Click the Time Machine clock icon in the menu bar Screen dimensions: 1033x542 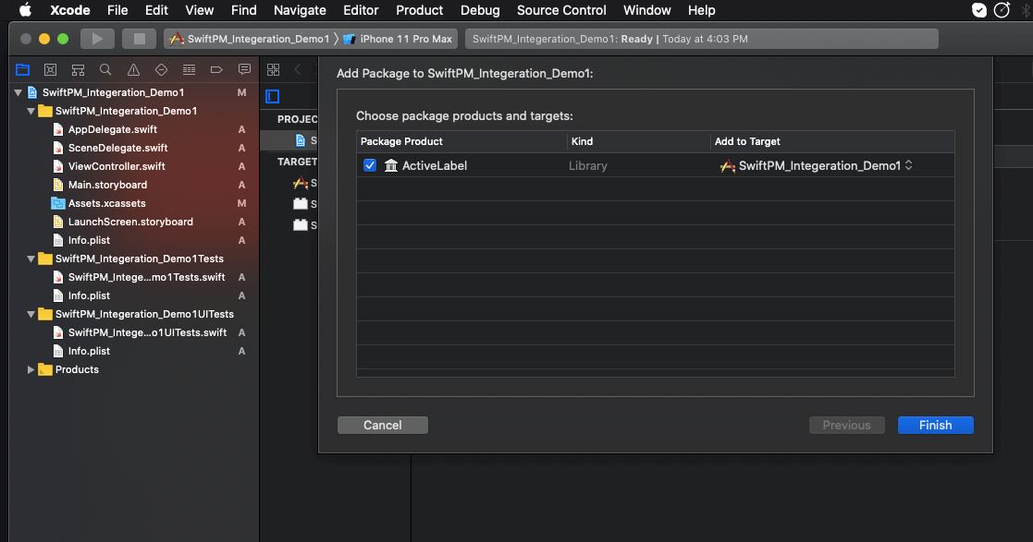[1002, 10]
